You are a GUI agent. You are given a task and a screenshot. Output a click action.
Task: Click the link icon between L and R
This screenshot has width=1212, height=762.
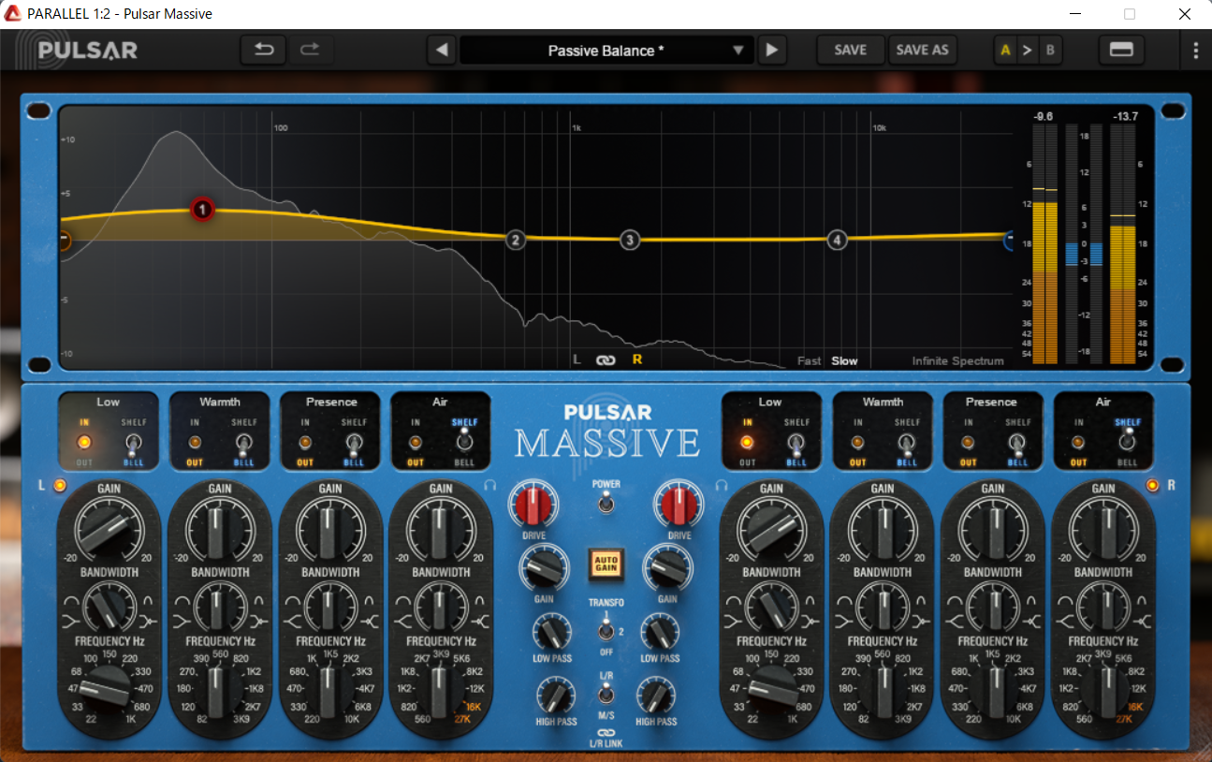[x=606, y=359]
